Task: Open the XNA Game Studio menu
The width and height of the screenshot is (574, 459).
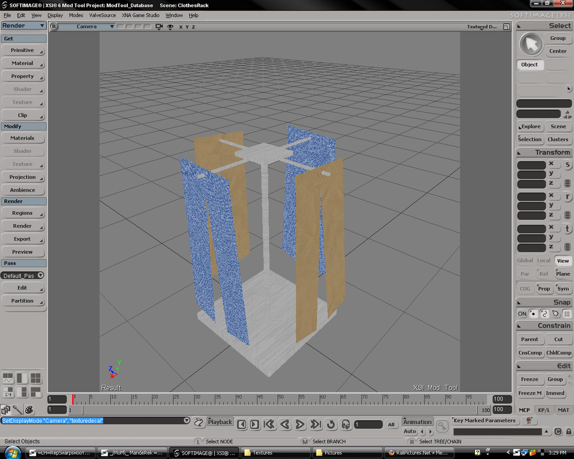Action: click(141, 15)
